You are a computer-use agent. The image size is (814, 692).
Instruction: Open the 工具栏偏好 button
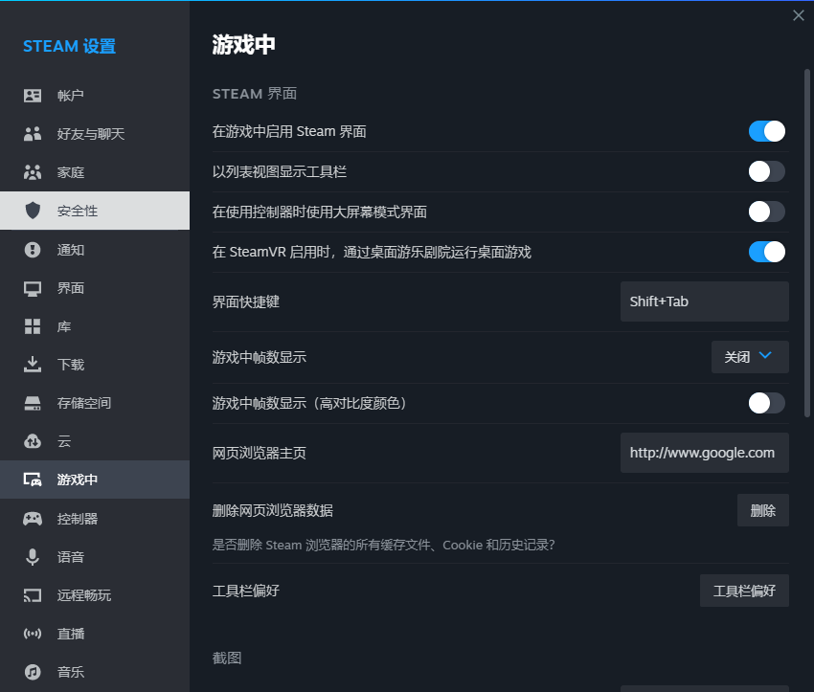coord(744,591)
